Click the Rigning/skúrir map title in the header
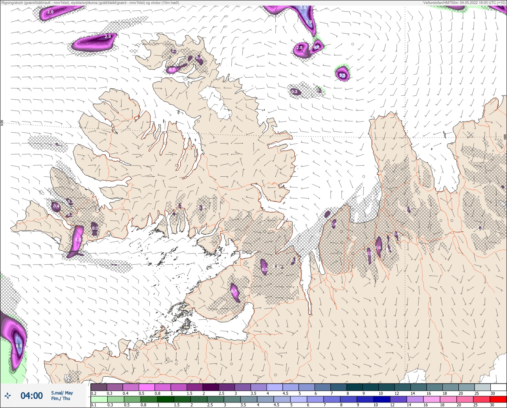Viewport: 507px width, 408px height. (90, 3)
